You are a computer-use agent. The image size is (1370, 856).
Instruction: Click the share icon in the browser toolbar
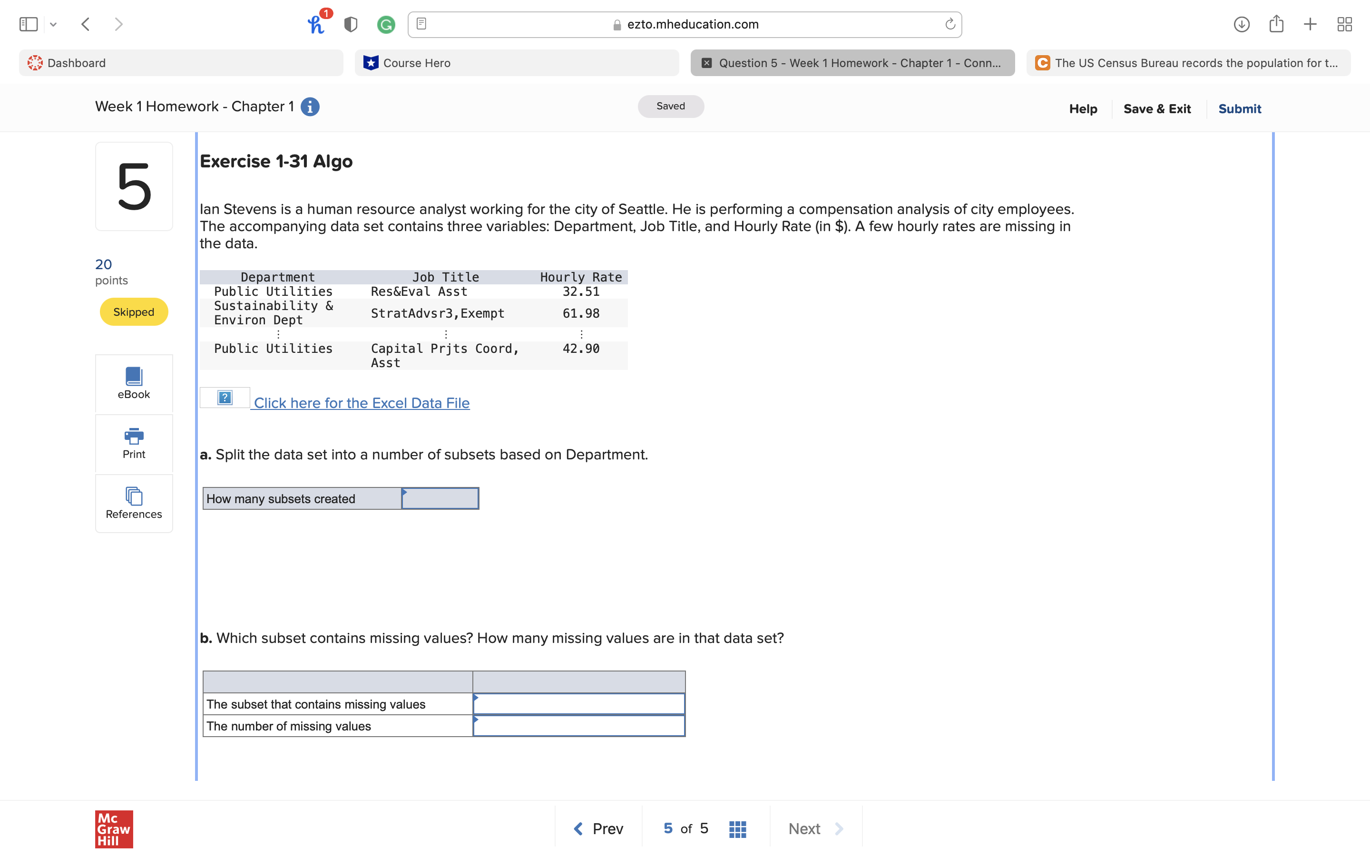tap(1277, 24)
